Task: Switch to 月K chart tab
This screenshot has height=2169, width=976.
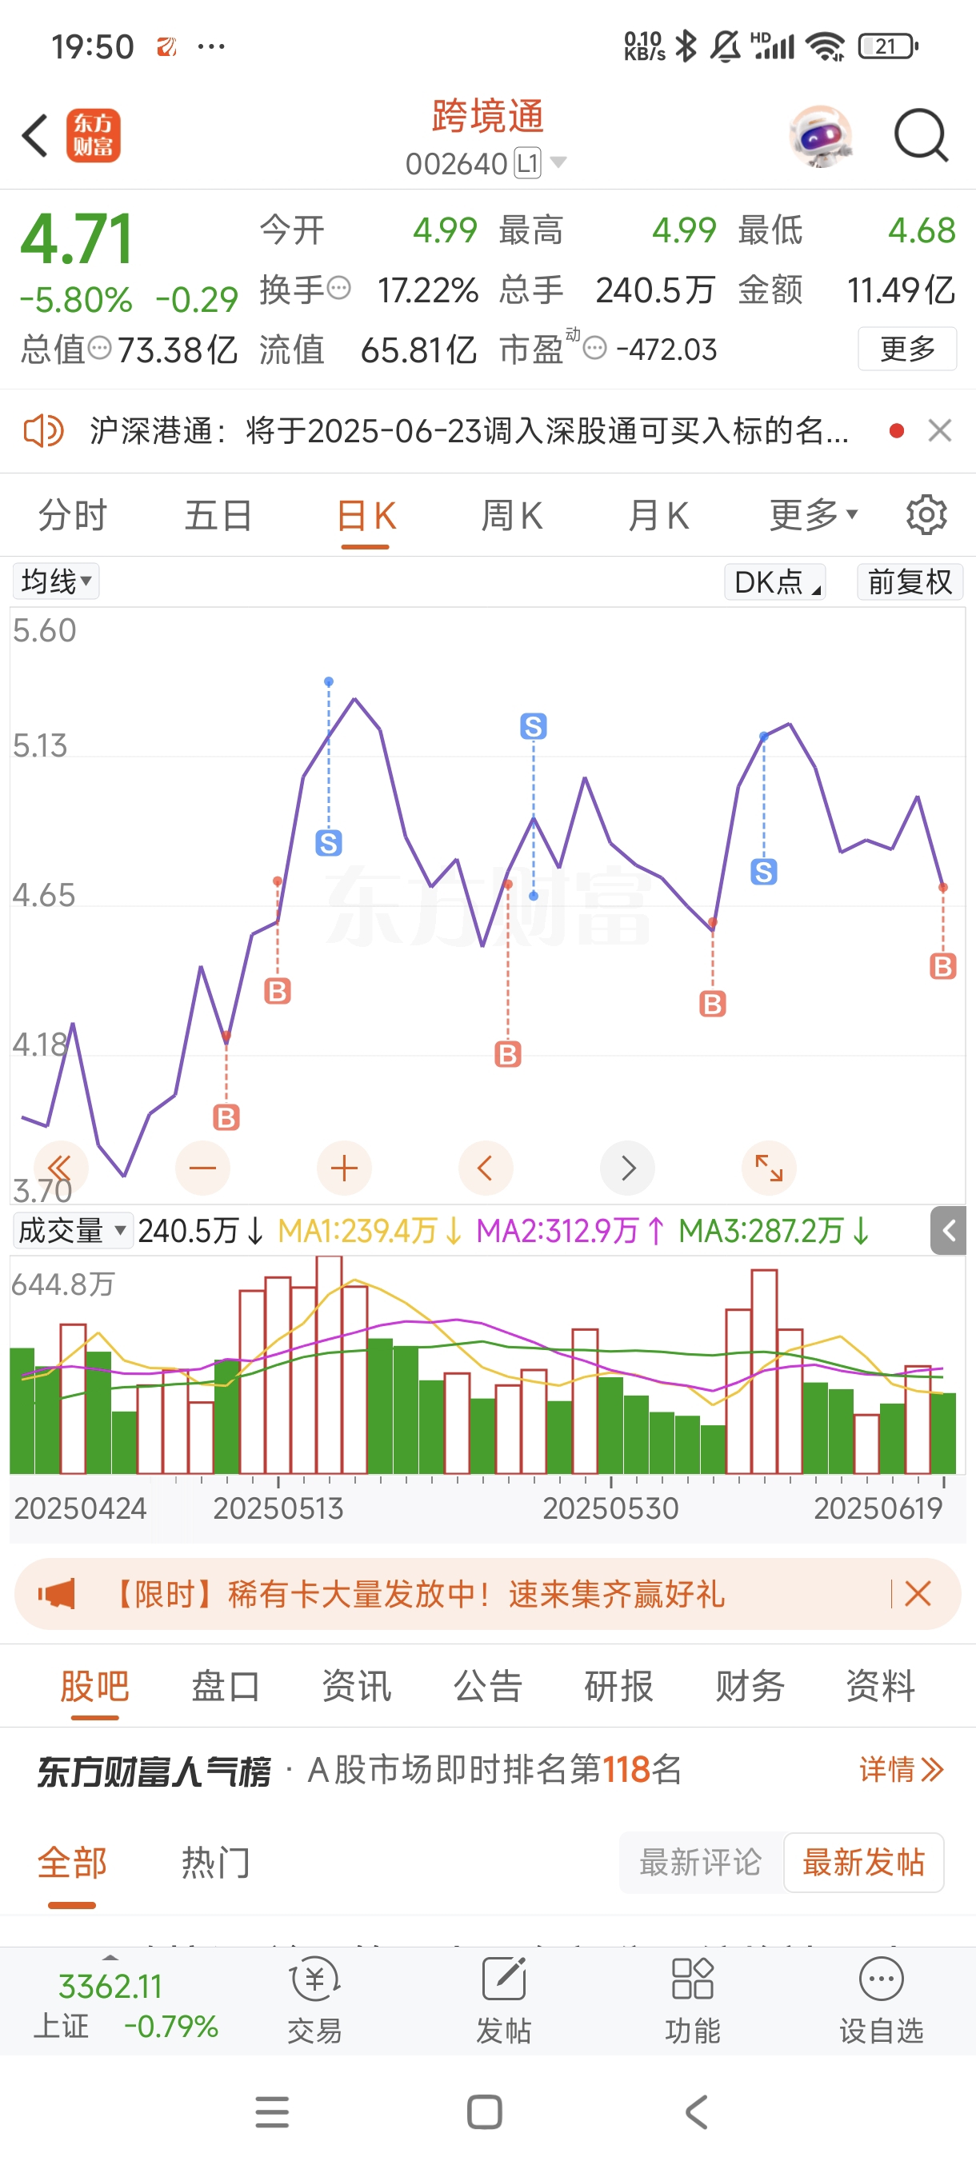Action: 658,515
